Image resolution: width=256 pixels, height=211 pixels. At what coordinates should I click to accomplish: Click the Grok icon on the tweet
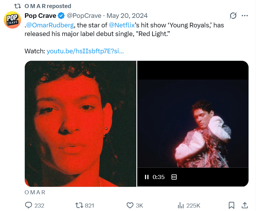coord(233,16)
